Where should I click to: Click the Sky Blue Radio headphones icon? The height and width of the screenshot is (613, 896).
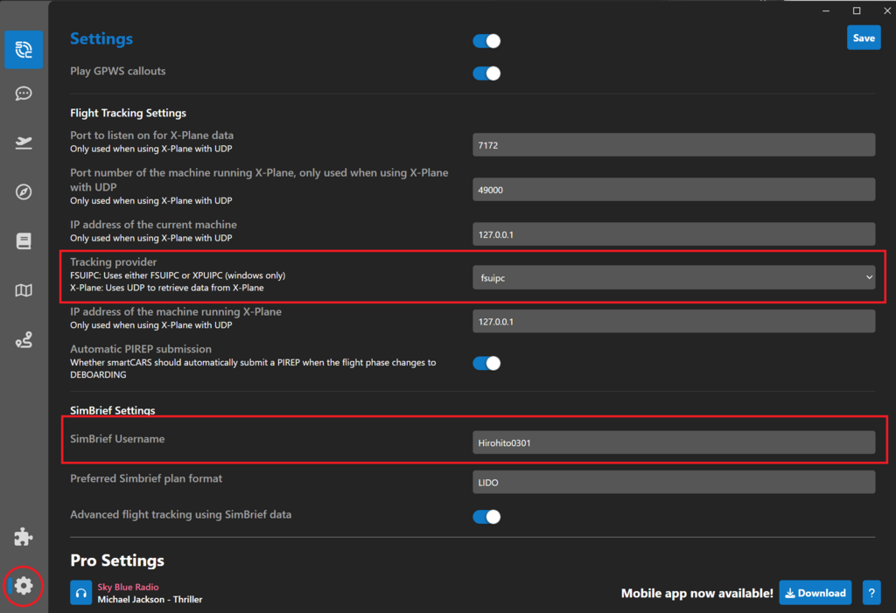point(81,592)
